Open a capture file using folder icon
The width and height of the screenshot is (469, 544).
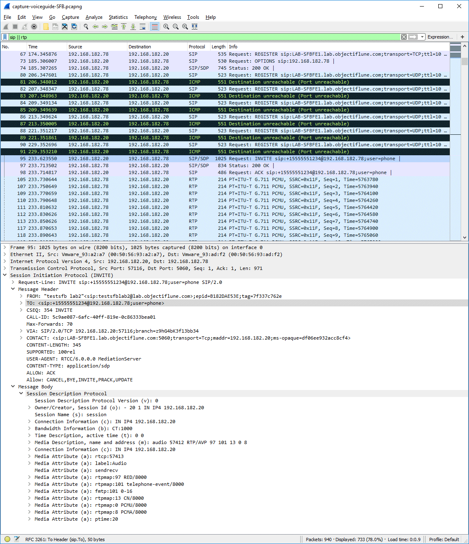tap(46, 27)
